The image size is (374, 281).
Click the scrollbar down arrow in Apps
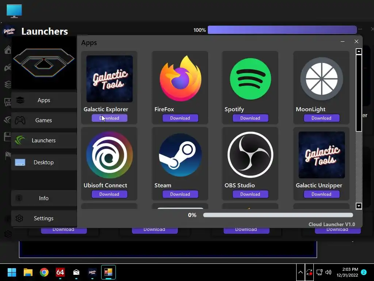coord(359,206)
